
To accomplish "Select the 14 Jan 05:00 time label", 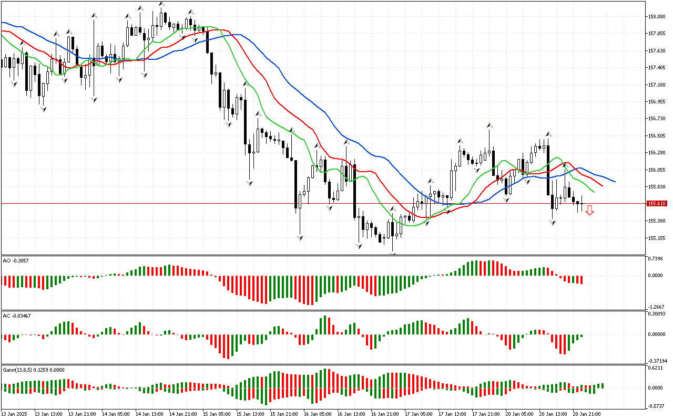I will pyautogui.click(x=116, y=414).
